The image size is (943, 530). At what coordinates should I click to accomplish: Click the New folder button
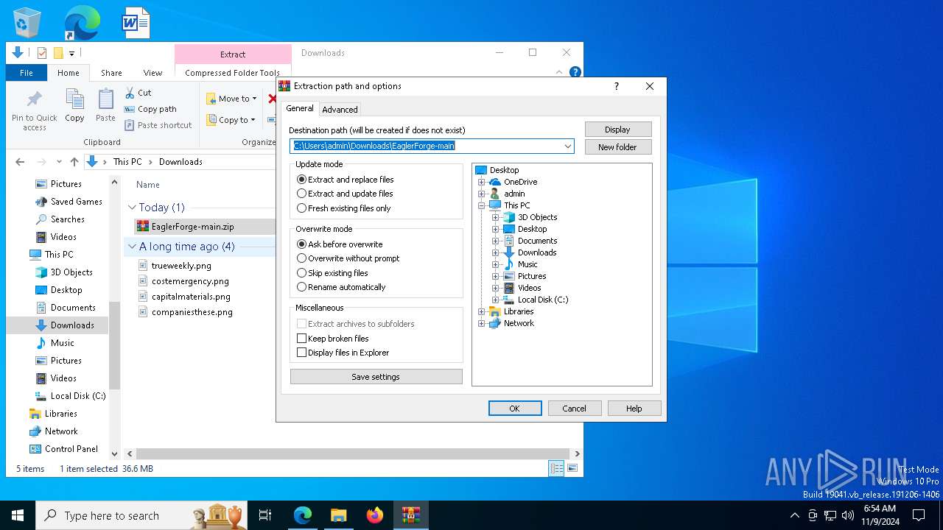point(617,147)
